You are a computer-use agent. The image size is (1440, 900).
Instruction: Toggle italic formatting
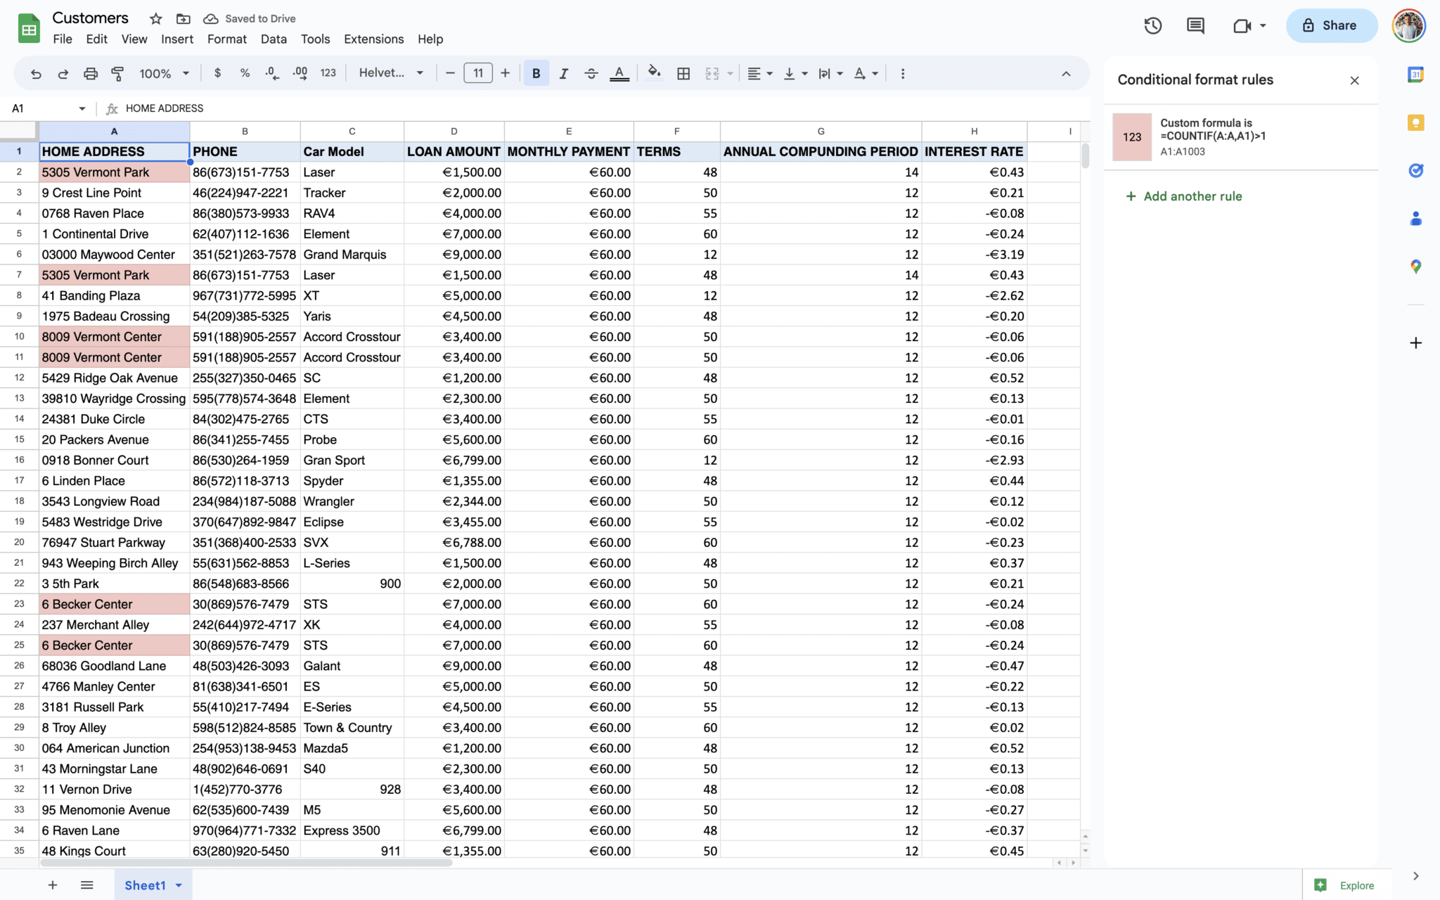tap(563, 73)
